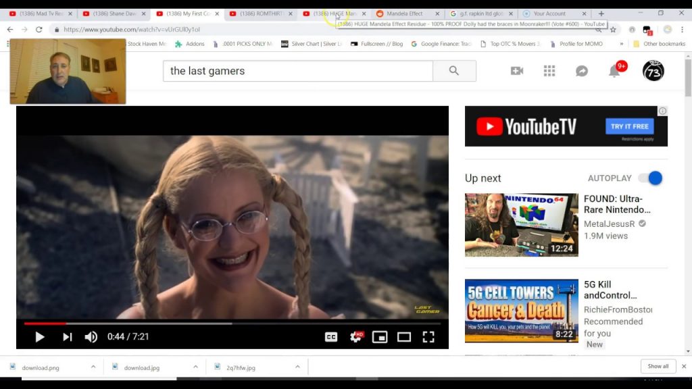Viewport: 692px width, 389px height.
Task: Open 'Google Finance' bookmark
Action: pos(441,44)
